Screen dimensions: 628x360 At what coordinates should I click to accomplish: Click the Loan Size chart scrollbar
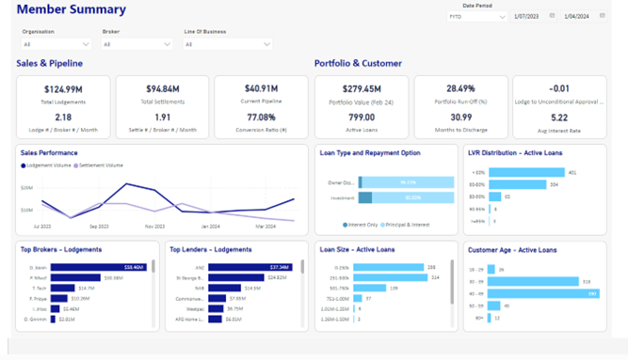pyautogui.click(x=452, y=282)
